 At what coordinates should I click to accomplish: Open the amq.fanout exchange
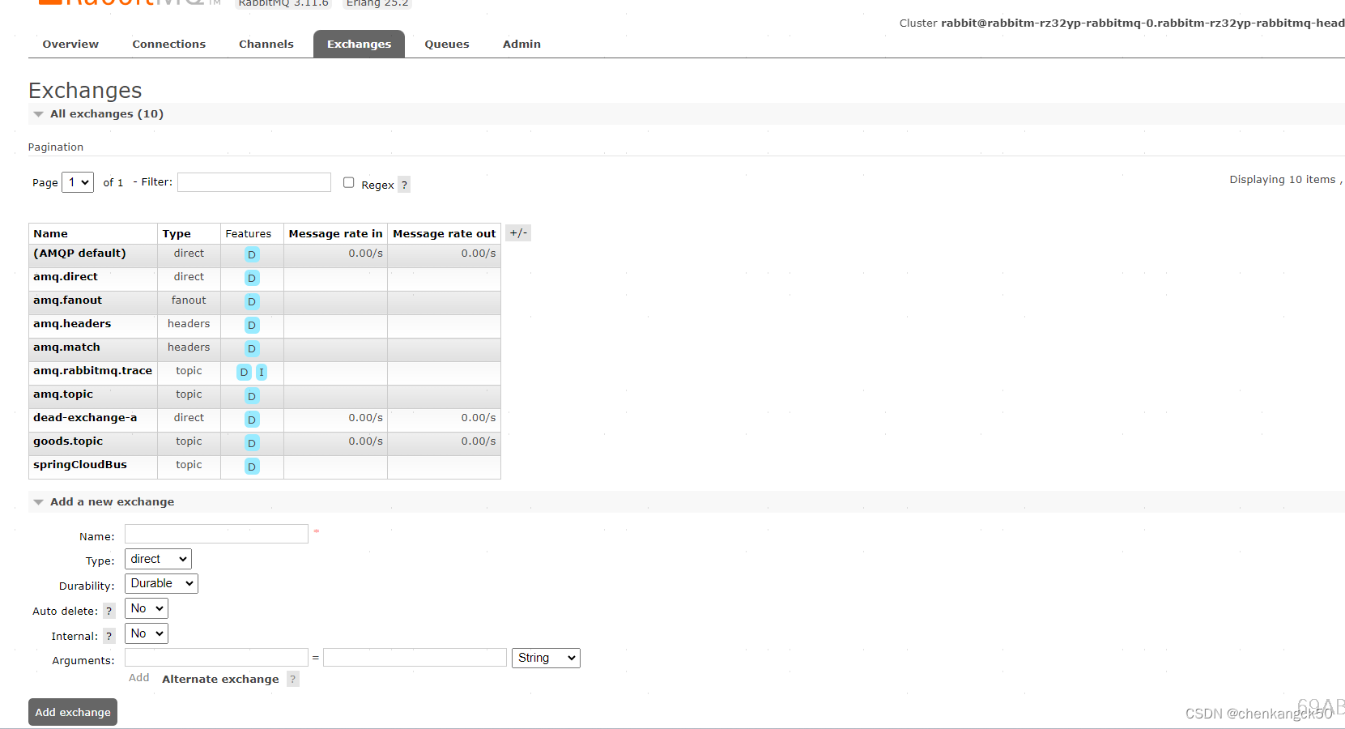coord(67,301)
